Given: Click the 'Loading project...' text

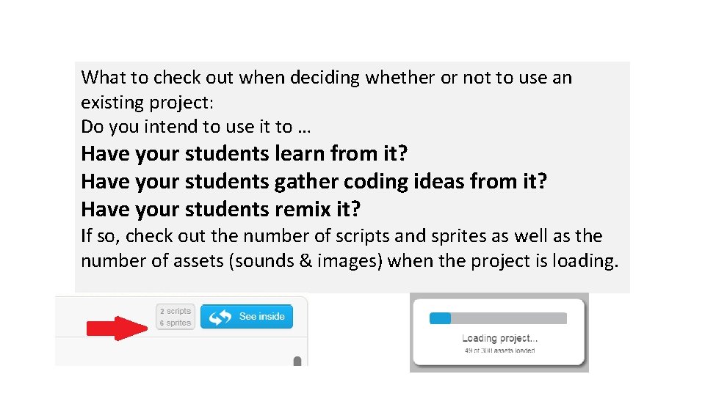Looking at the screenshot, I should tap(499, 338).
